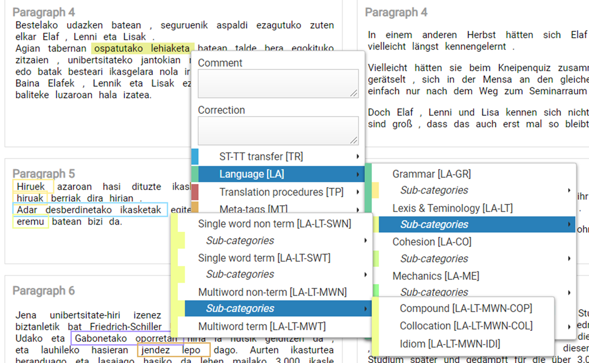Tag as Compound [LA-LT-MWN-COP]
589x363 pixels.
(465, 309)
